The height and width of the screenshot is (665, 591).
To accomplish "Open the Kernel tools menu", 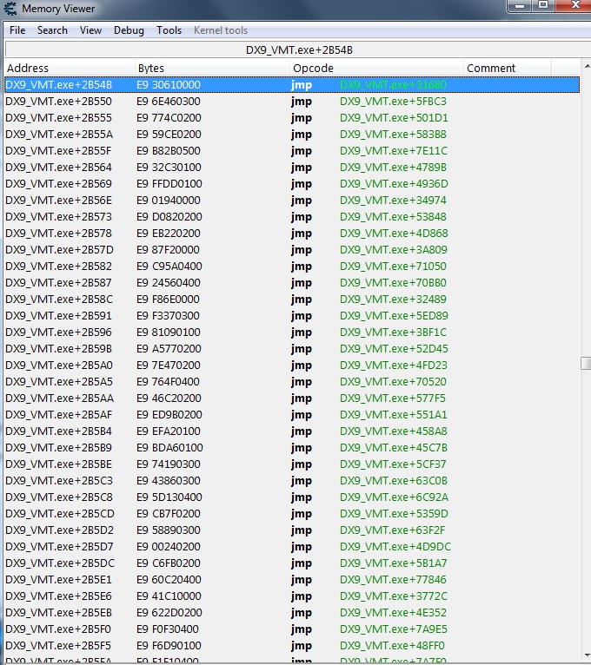I will click(221, 30).
